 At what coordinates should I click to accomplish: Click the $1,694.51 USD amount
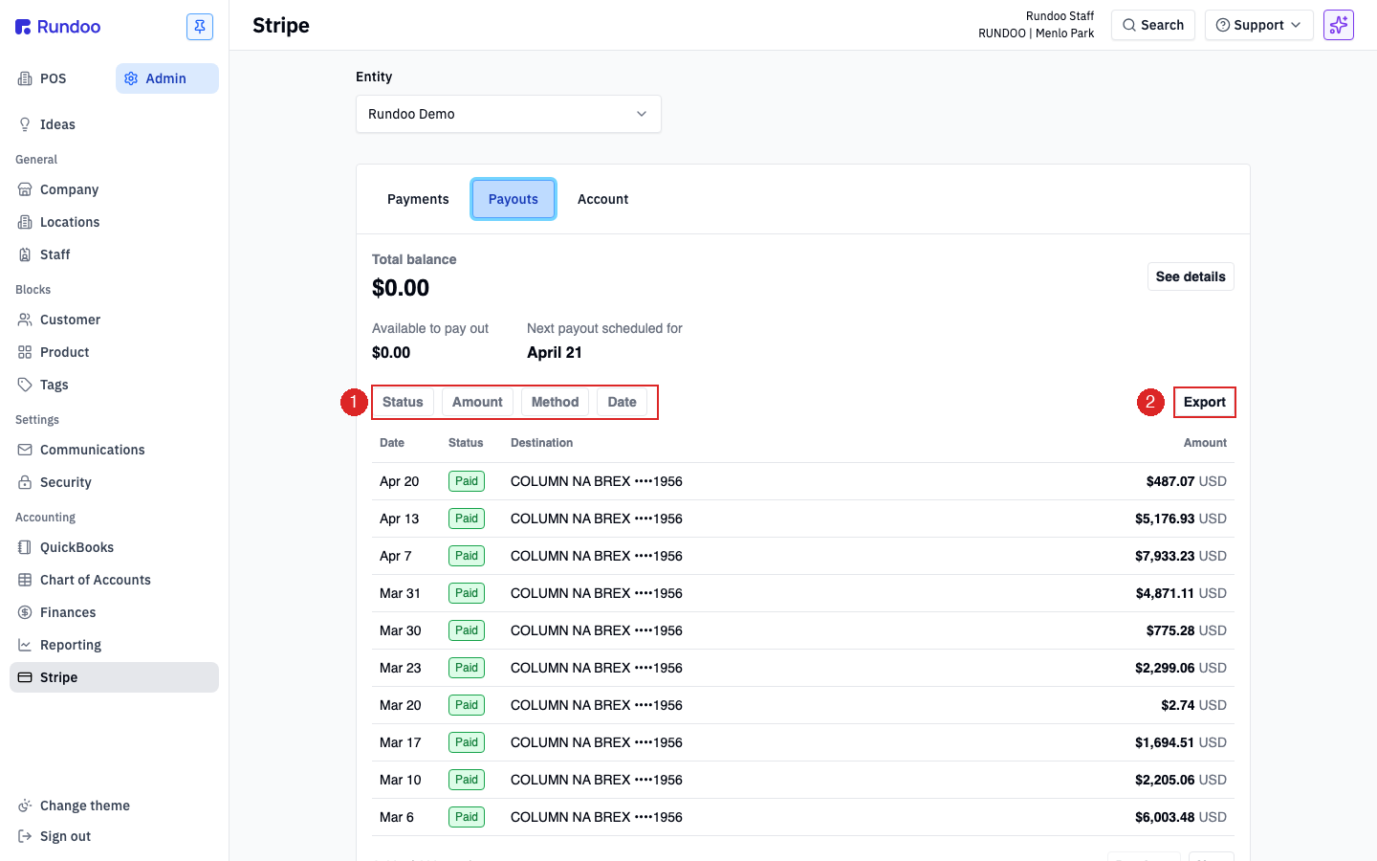(1181, 742)
